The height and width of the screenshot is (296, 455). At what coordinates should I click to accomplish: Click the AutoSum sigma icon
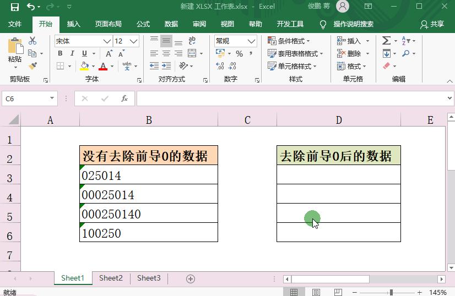click(386, 41)
